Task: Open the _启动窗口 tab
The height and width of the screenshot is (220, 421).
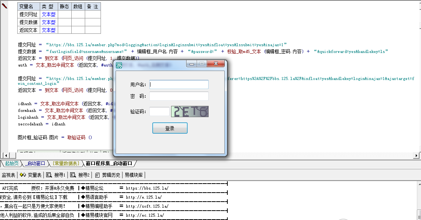Action: point(35,163)
